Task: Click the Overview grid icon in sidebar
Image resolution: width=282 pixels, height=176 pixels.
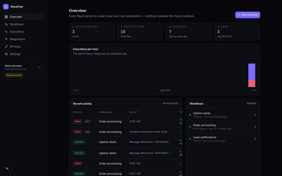Action: [x=6, y=17]
